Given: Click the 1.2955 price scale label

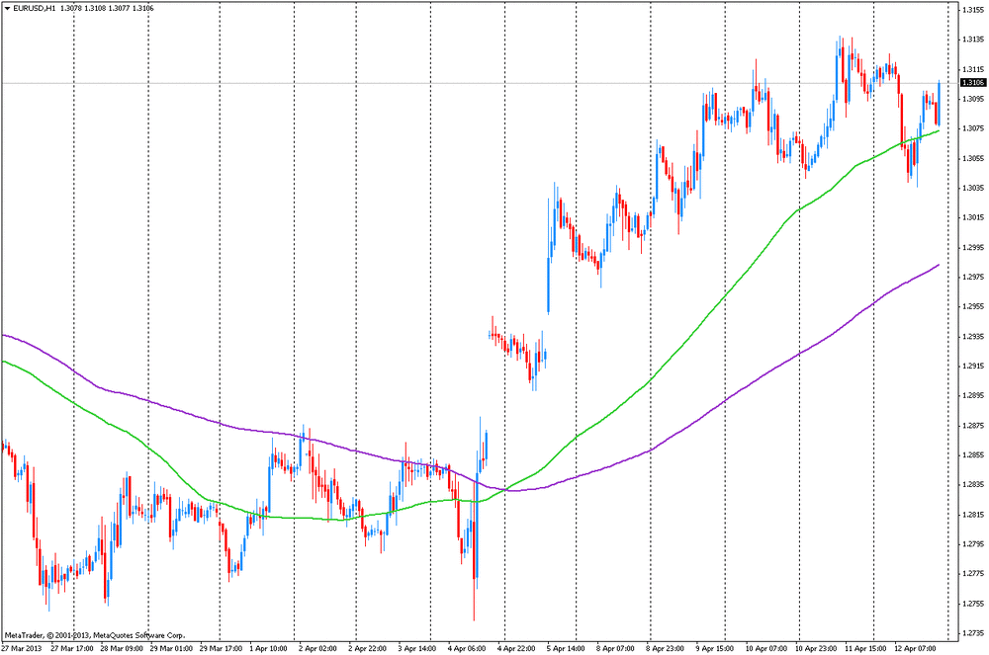Looking at the screenshot, I should [x=970, y=306].
